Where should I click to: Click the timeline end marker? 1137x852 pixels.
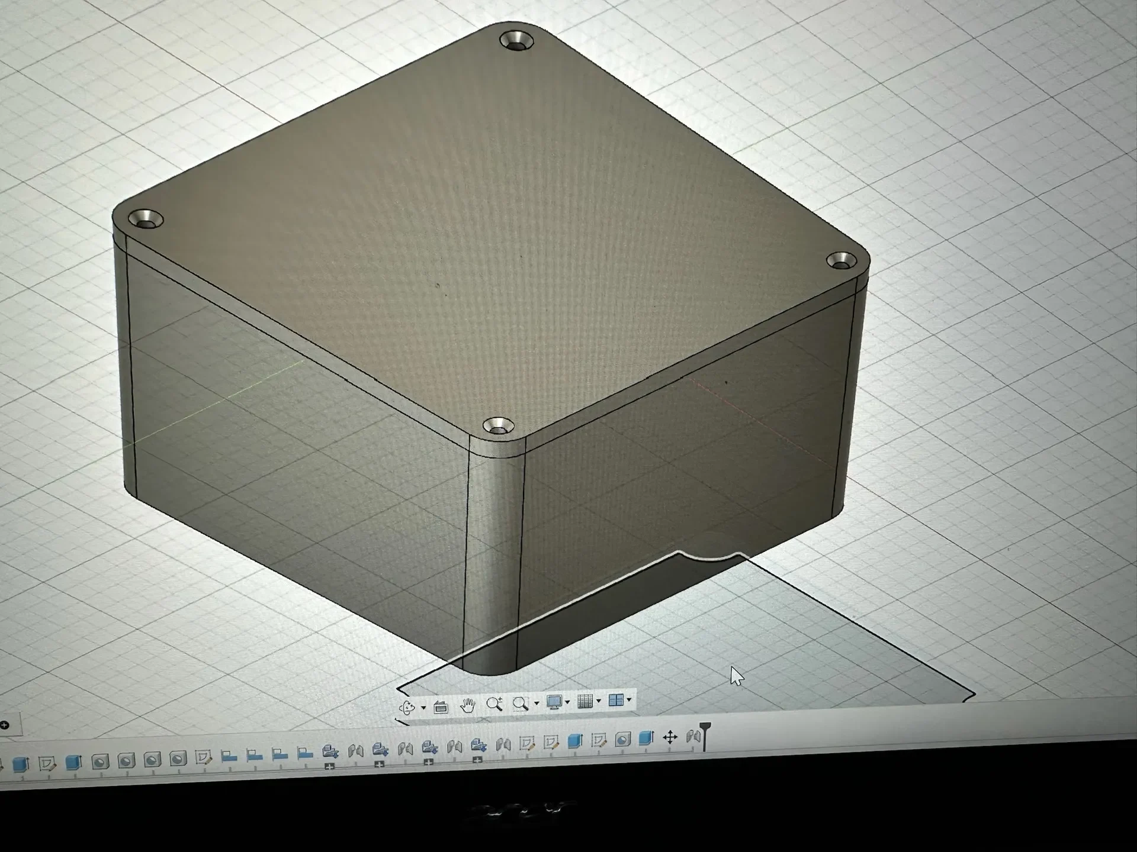click(705, 735)
